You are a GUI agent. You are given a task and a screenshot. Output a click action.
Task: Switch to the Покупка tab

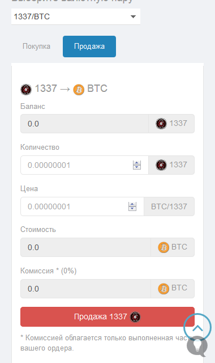click(x=36, y=47)
